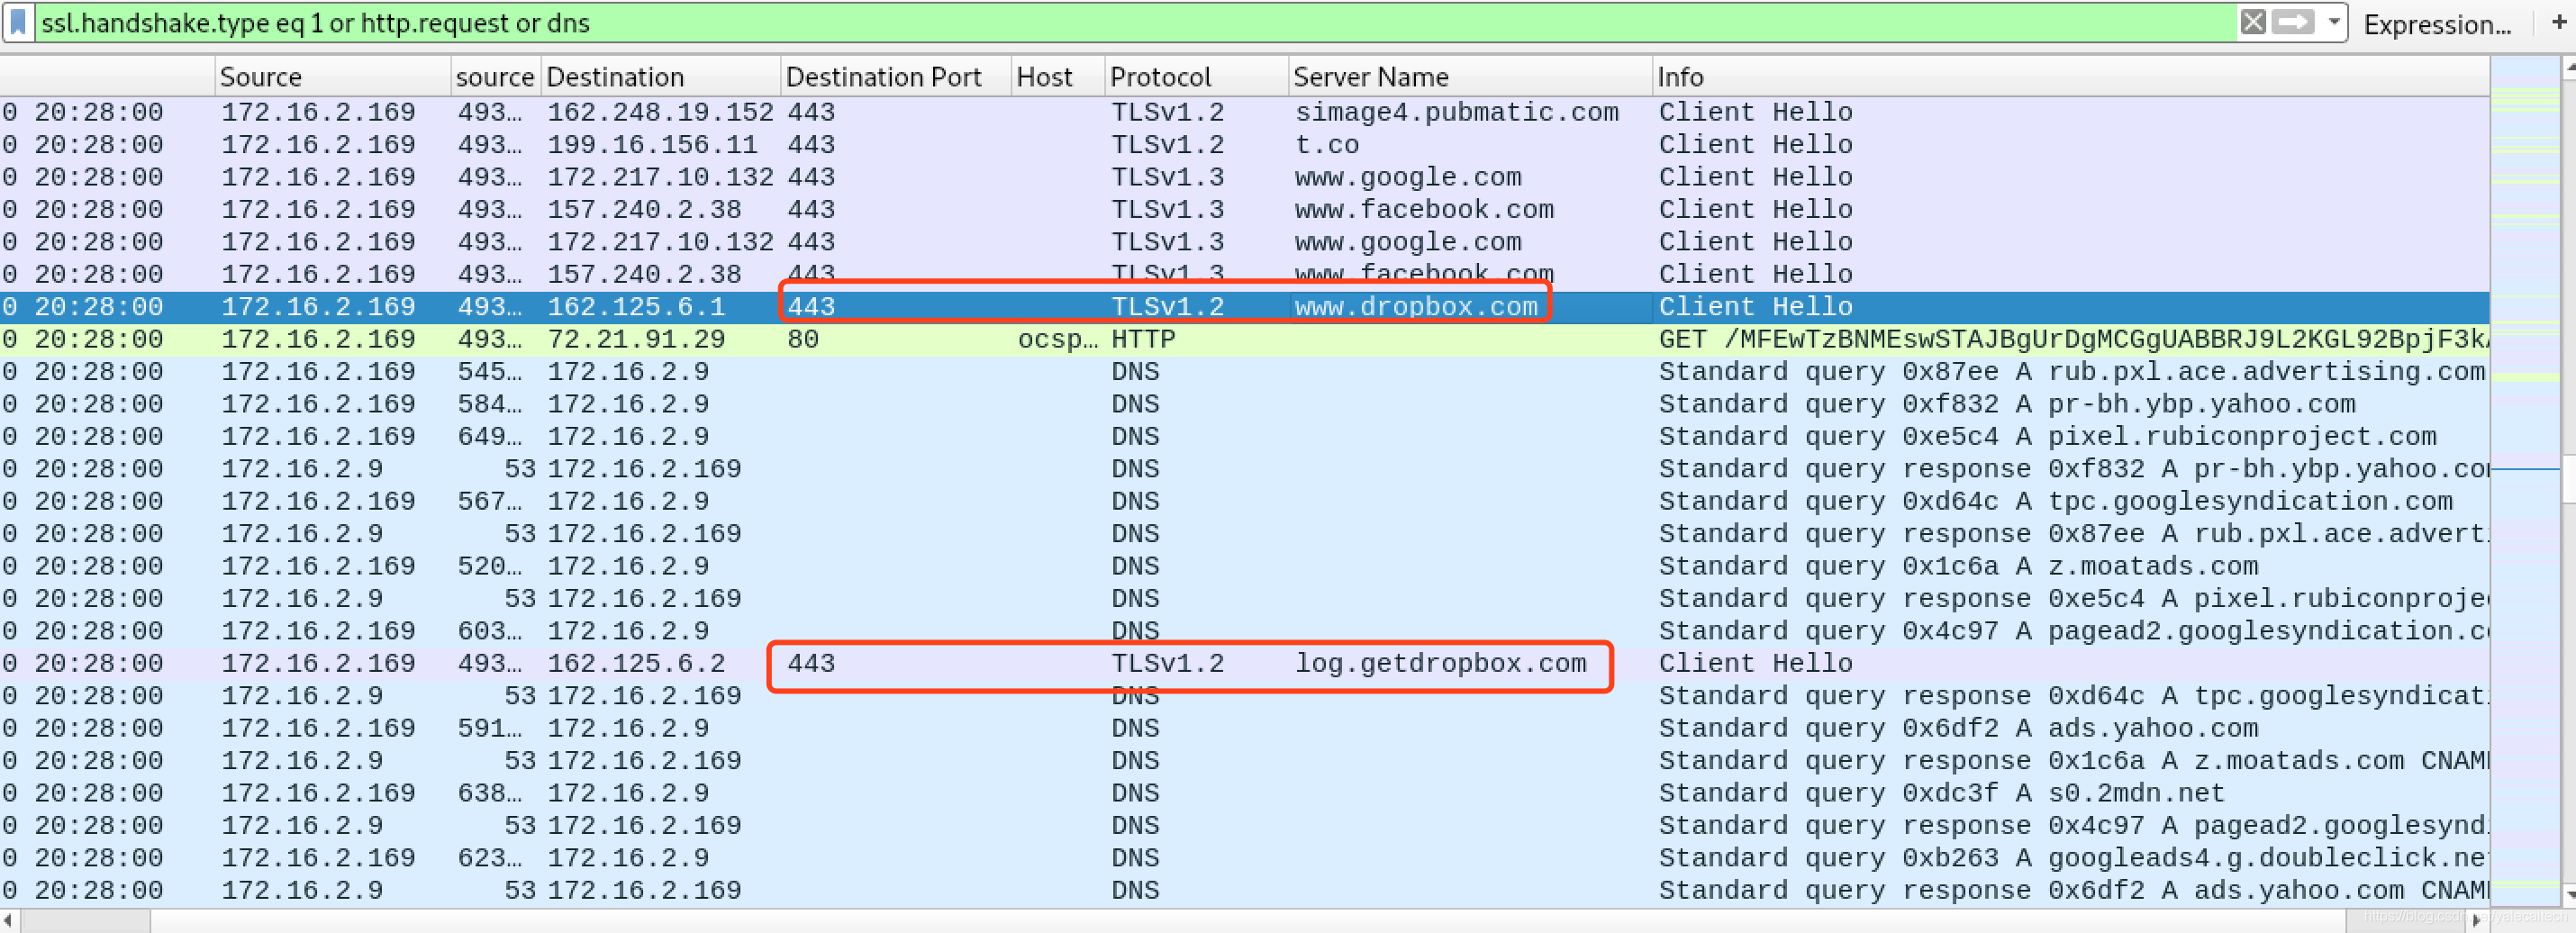Click the horizontal scrollbar left arrow

(x=9, y=920)
